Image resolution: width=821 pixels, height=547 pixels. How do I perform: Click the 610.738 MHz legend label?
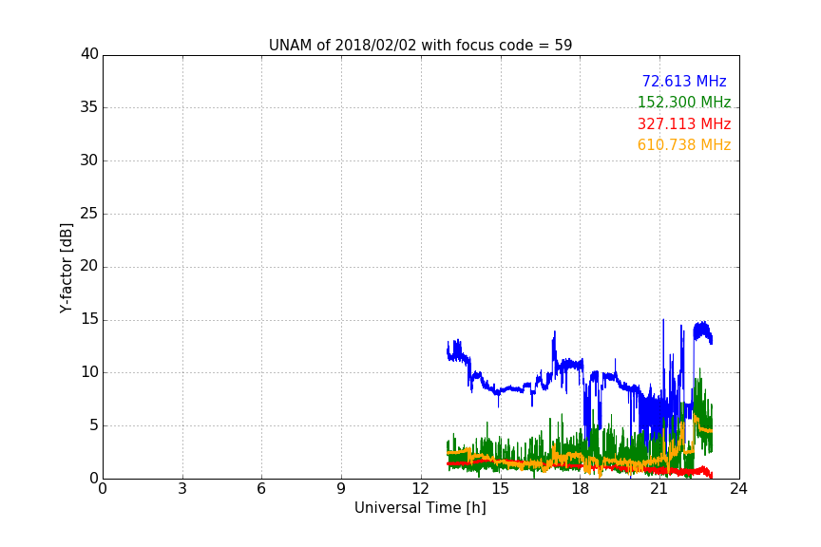[684, 145]
